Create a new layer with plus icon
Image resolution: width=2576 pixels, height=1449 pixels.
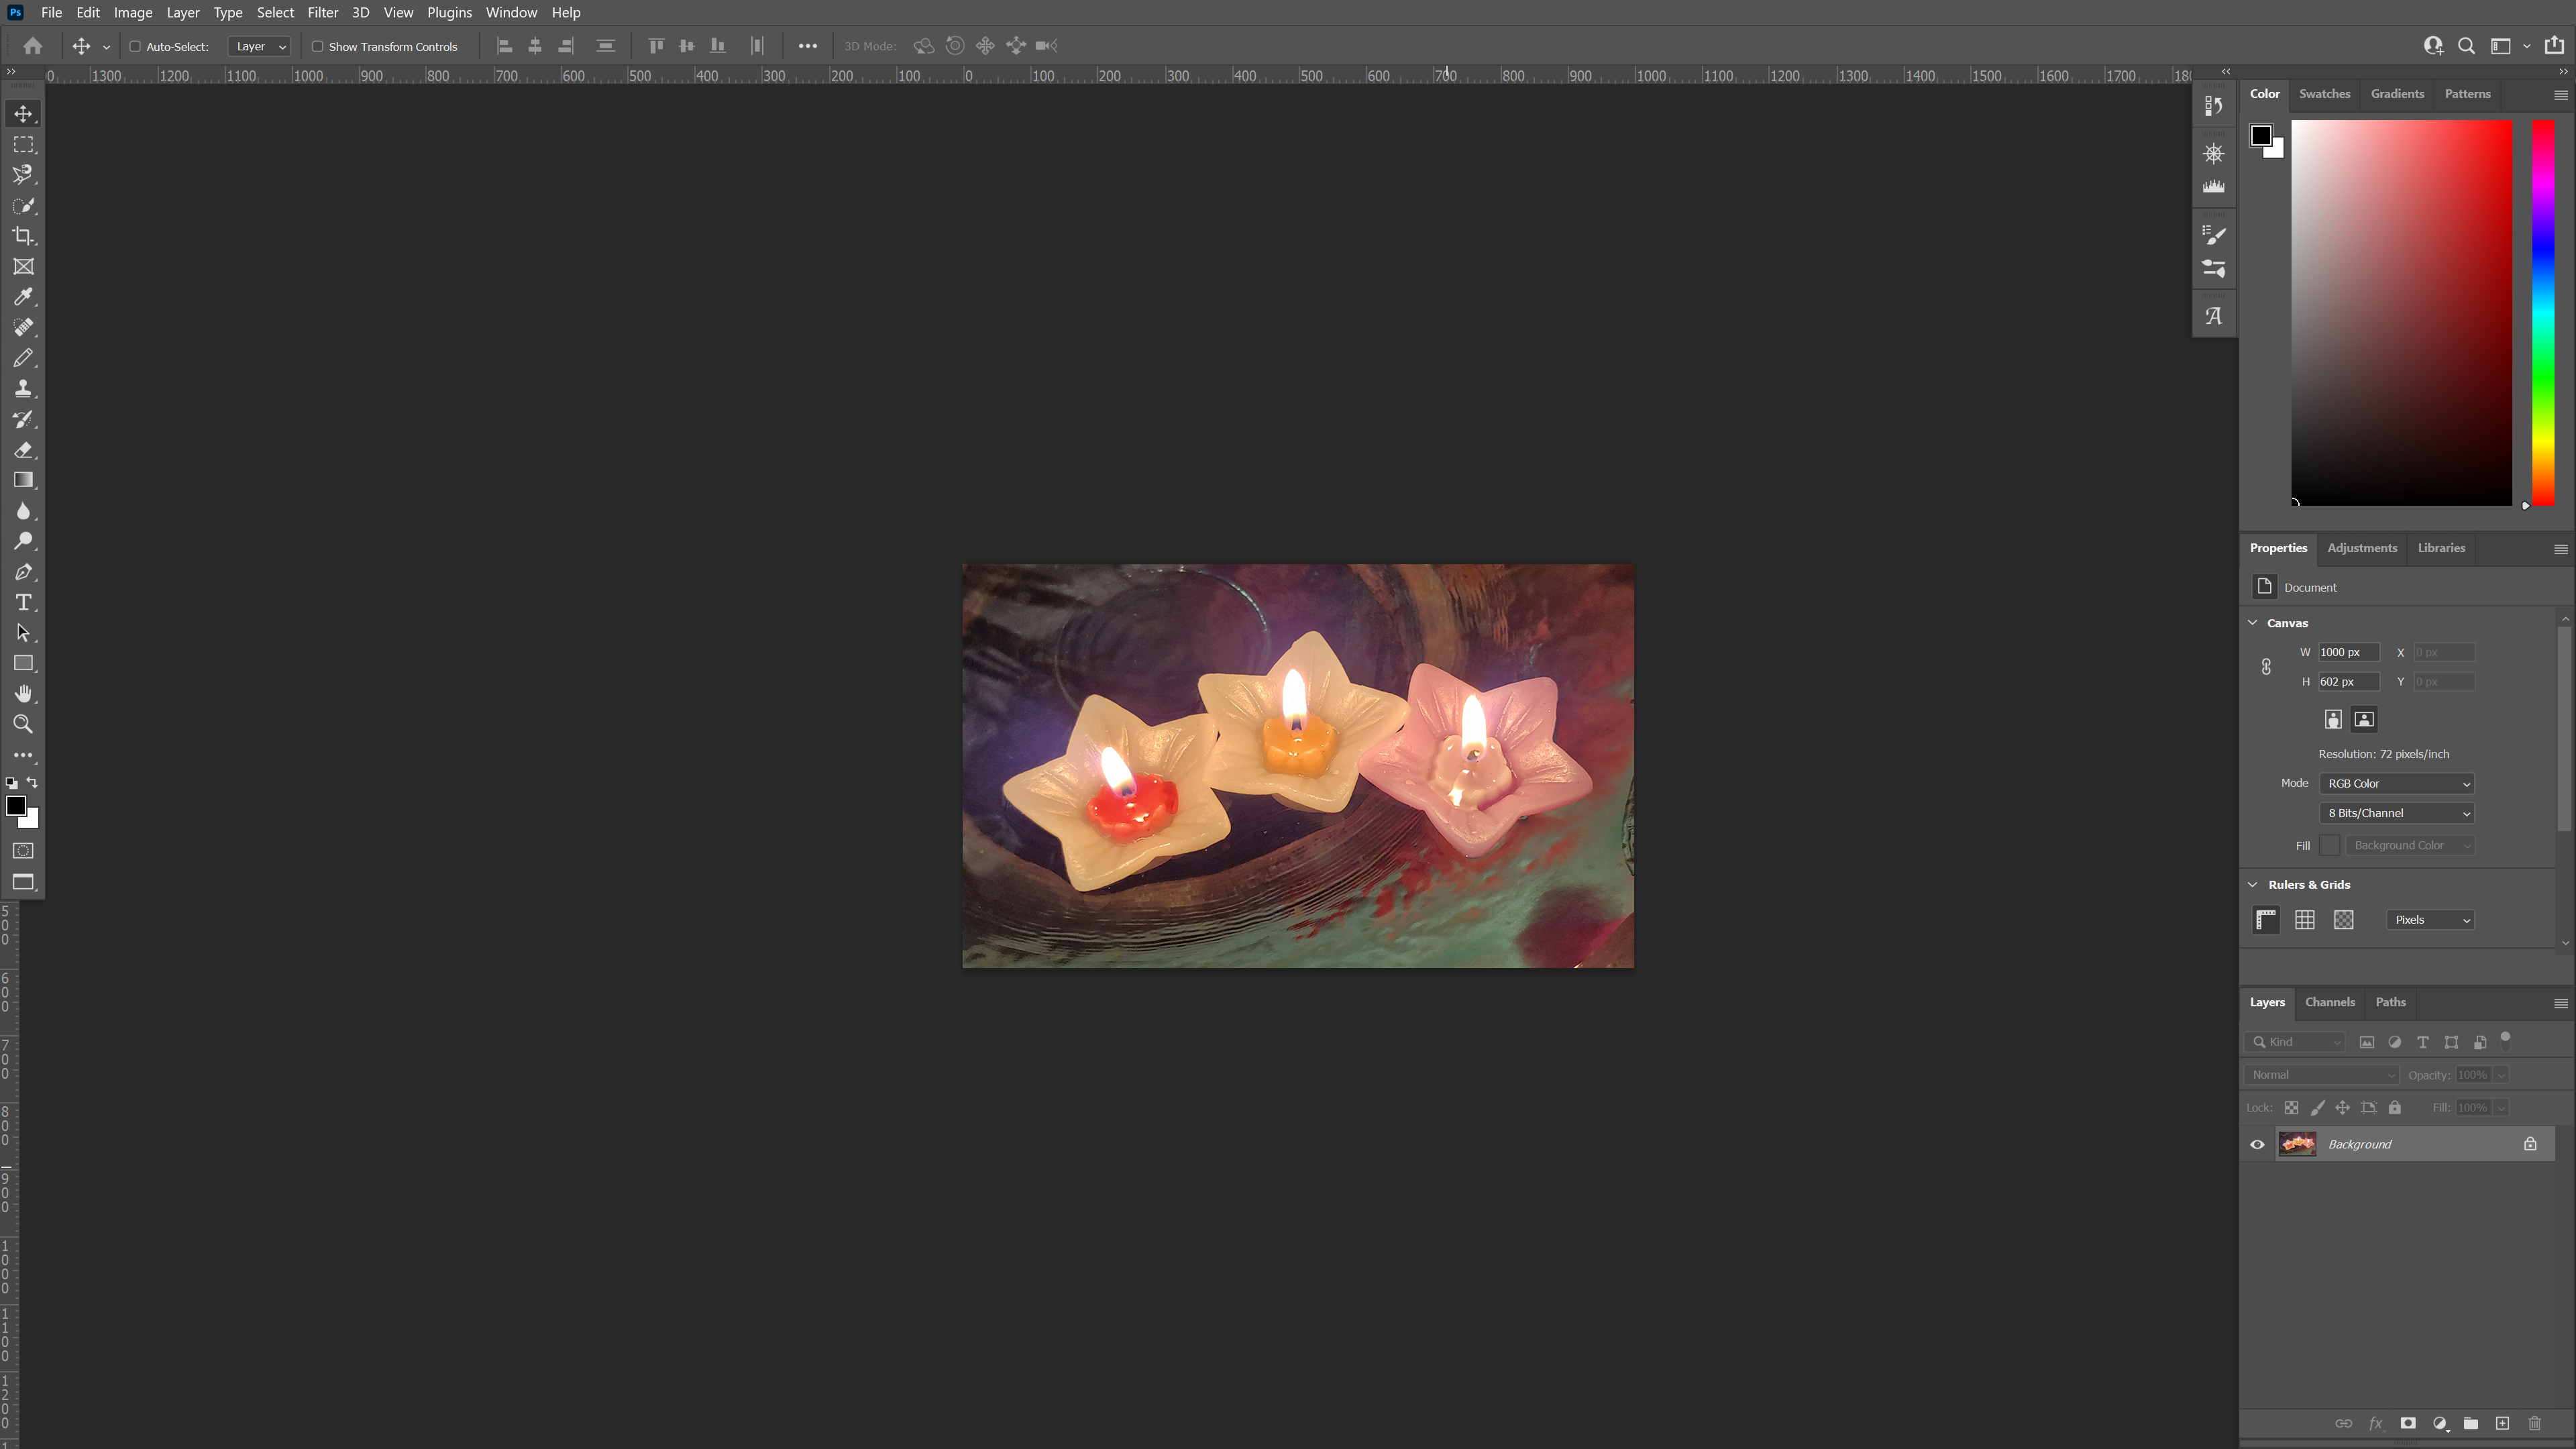(2502, 1423)
